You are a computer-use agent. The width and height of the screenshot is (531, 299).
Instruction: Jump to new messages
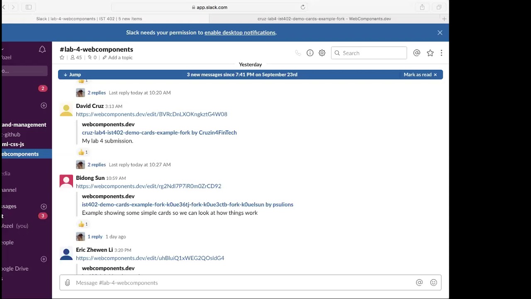(x=73, y=75)
